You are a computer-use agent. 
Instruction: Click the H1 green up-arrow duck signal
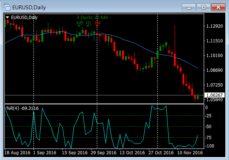pos(88,26)
